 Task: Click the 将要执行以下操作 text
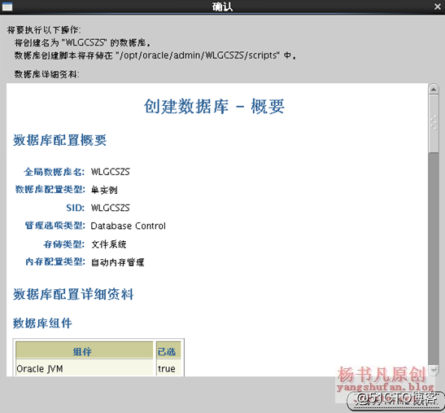point(44,30)
